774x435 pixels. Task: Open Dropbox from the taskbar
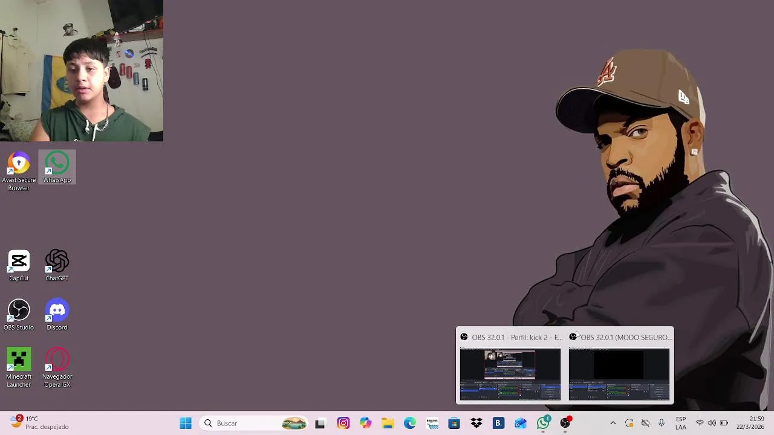coord(476,423)
